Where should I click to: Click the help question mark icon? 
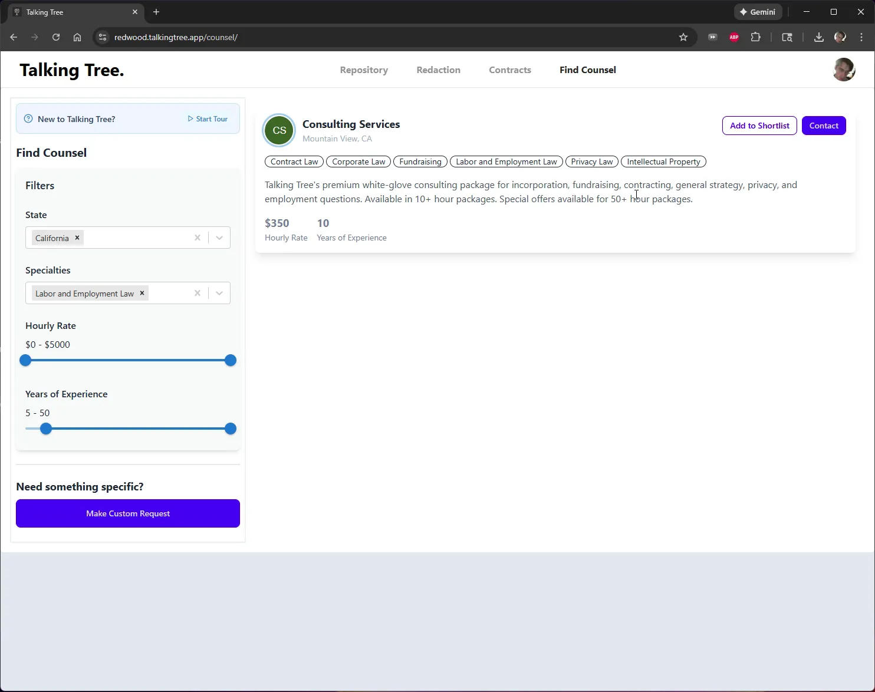coord(28,118)
